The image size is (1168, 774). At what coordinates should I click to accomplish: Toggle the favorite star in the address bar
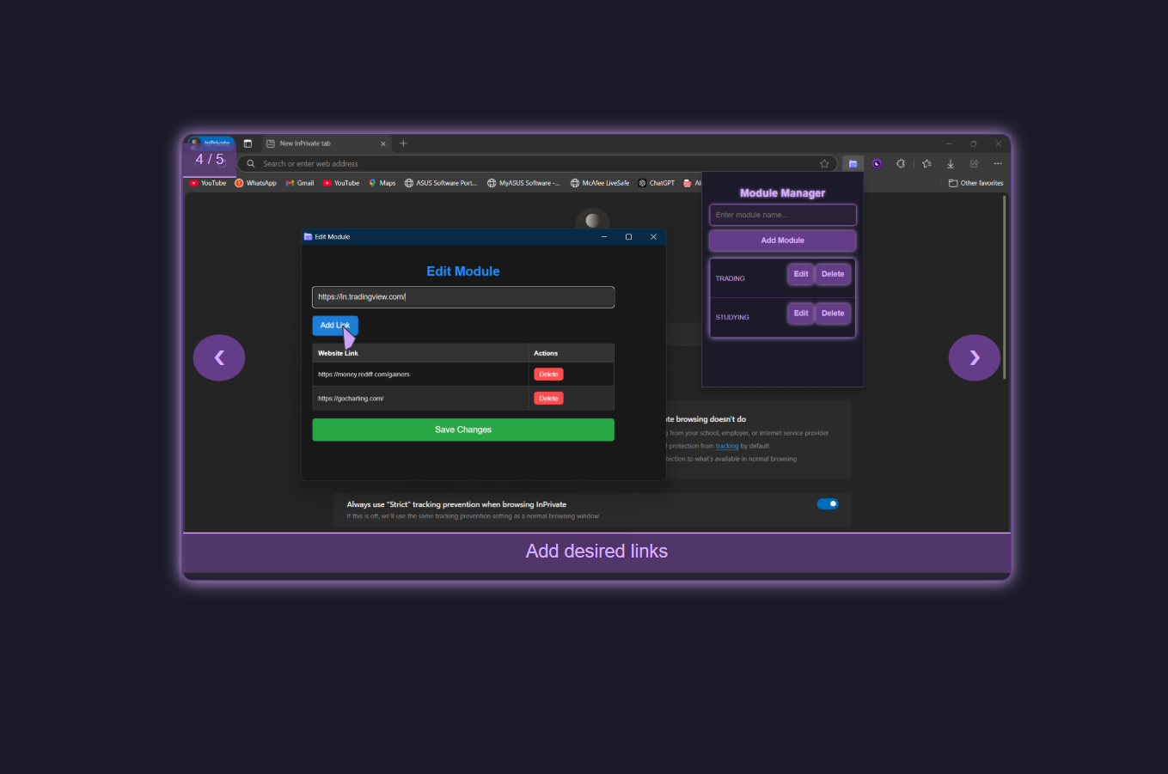(824, 163)
